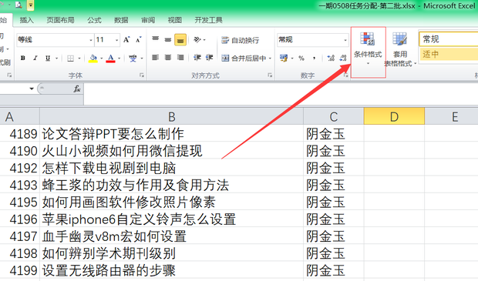Toggle italic formatting
Viewport: 478px width, 281px height.
(x=35, y=59)
